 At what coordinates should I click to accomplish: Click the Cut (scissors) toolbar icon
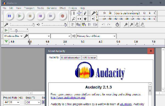pyautogui.click(x=72, y=25)
